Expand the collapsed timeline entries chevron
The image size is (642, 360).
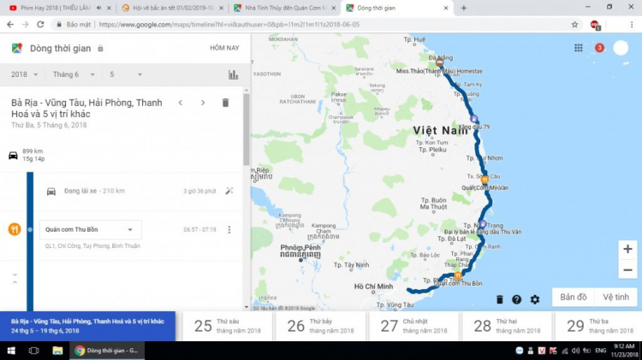tap(15, 278)
